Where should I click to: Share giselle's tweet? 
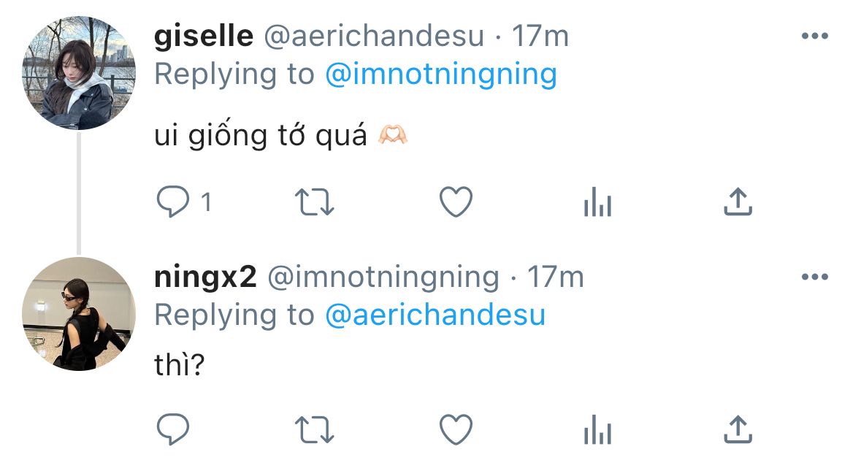pyautogui.click(x=738, y=202)
